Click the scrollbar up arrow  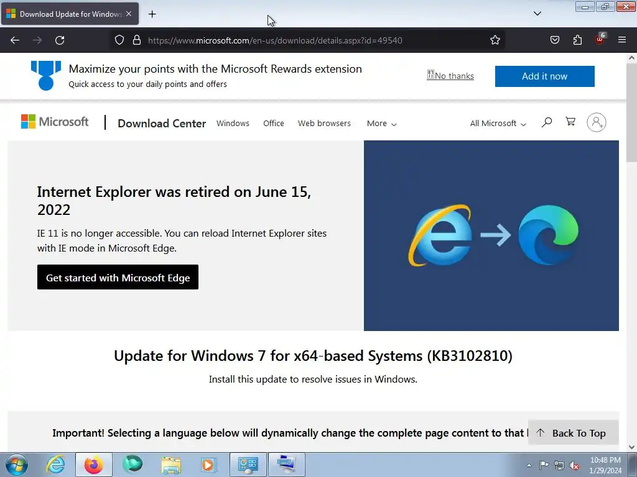click(x=631, y=58)
